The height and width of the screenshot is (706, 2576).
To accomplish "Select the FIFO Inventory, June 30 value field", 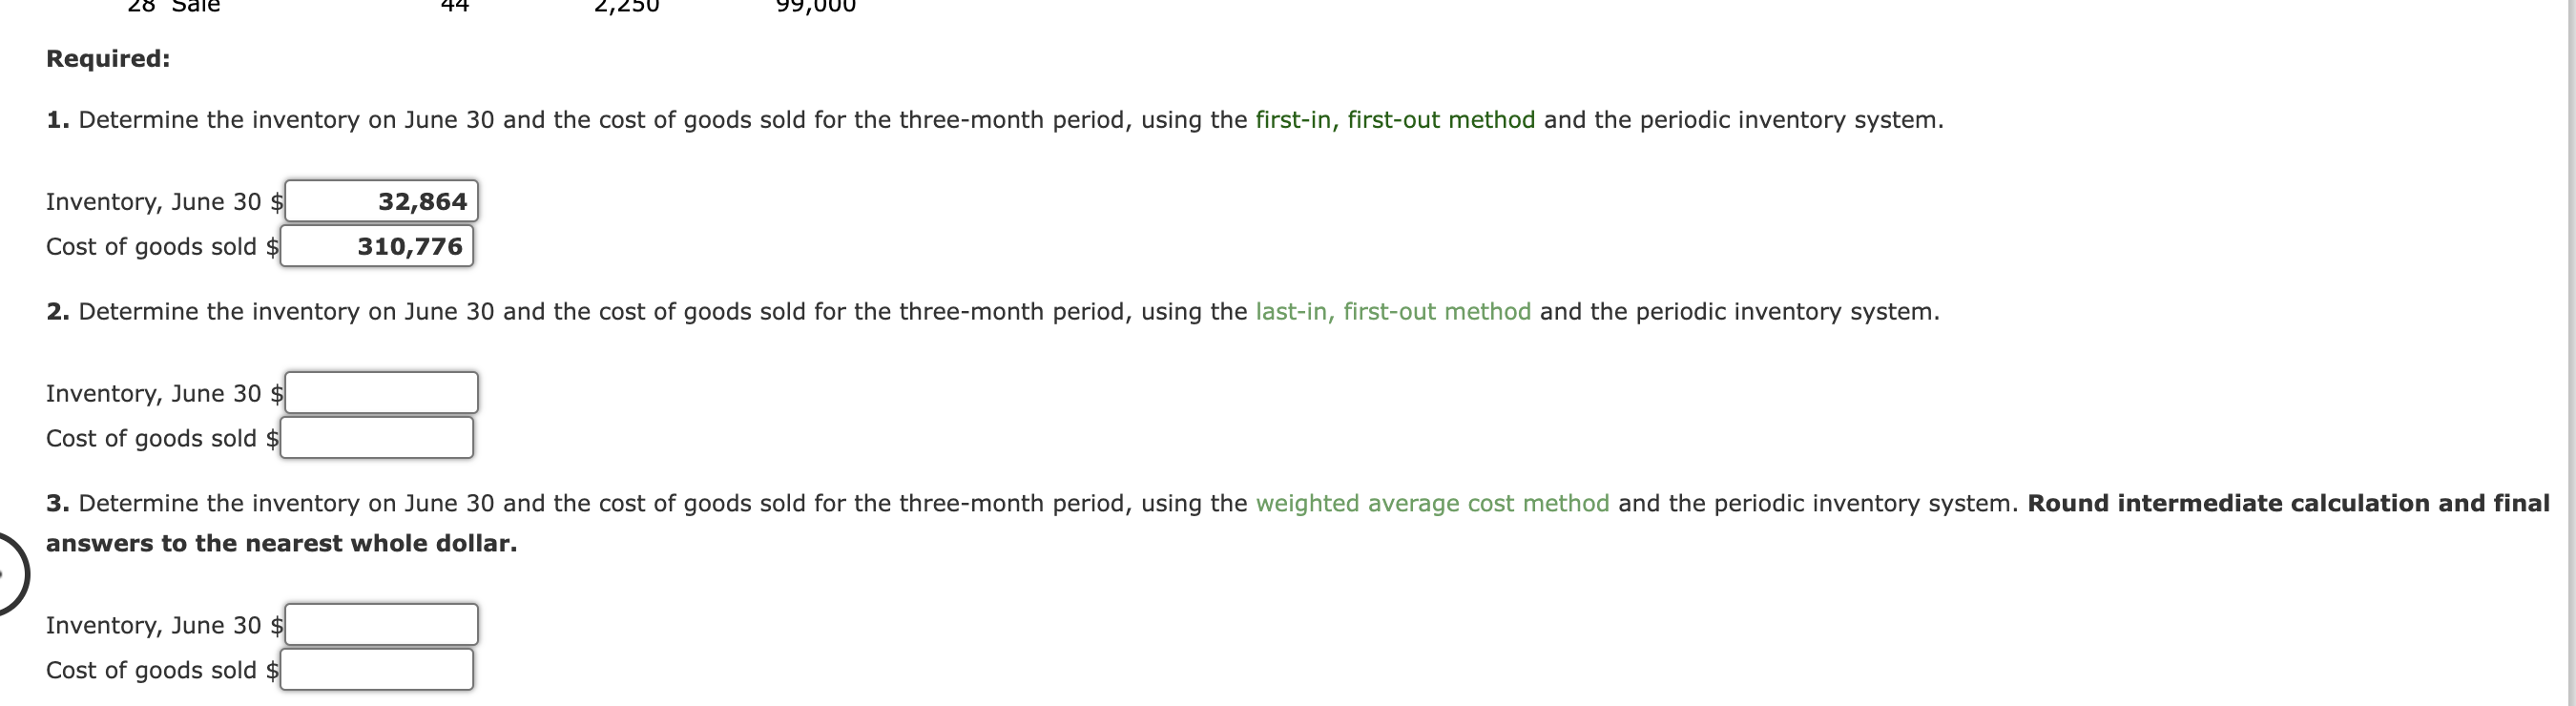I will (383, 201).
